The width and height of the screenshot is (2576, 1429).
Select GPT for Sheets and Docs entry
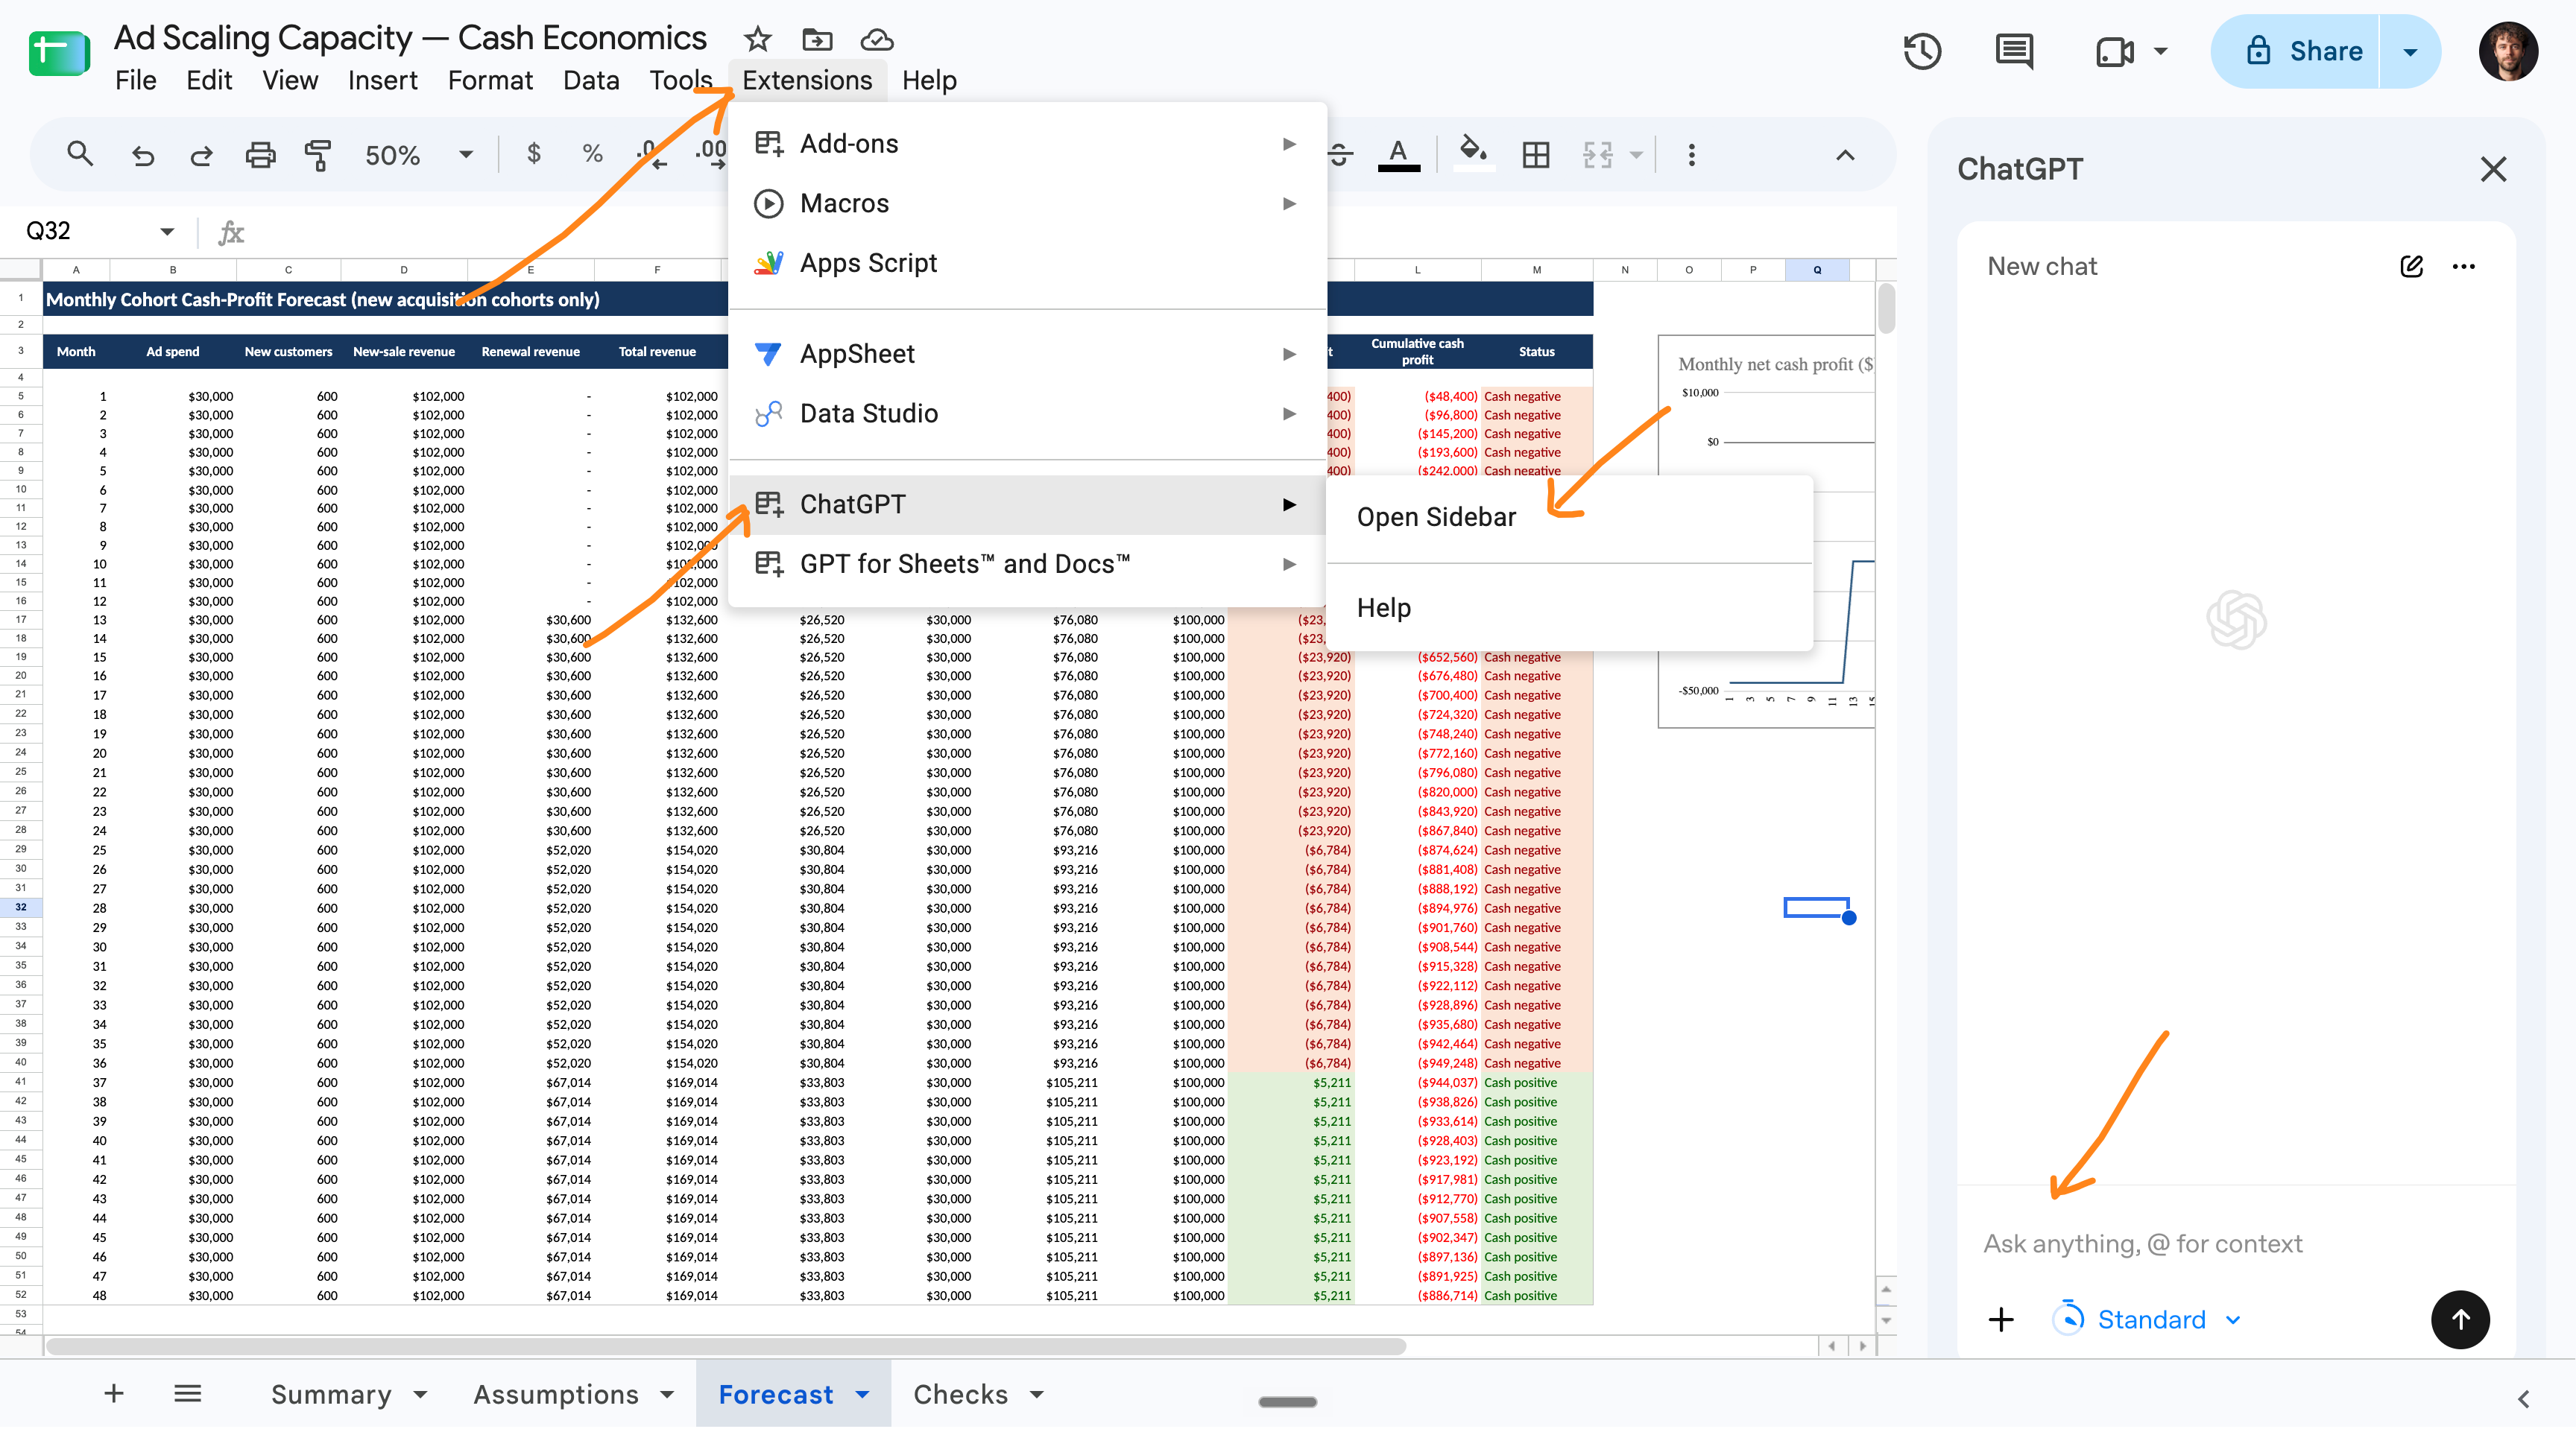point(1028,563)
